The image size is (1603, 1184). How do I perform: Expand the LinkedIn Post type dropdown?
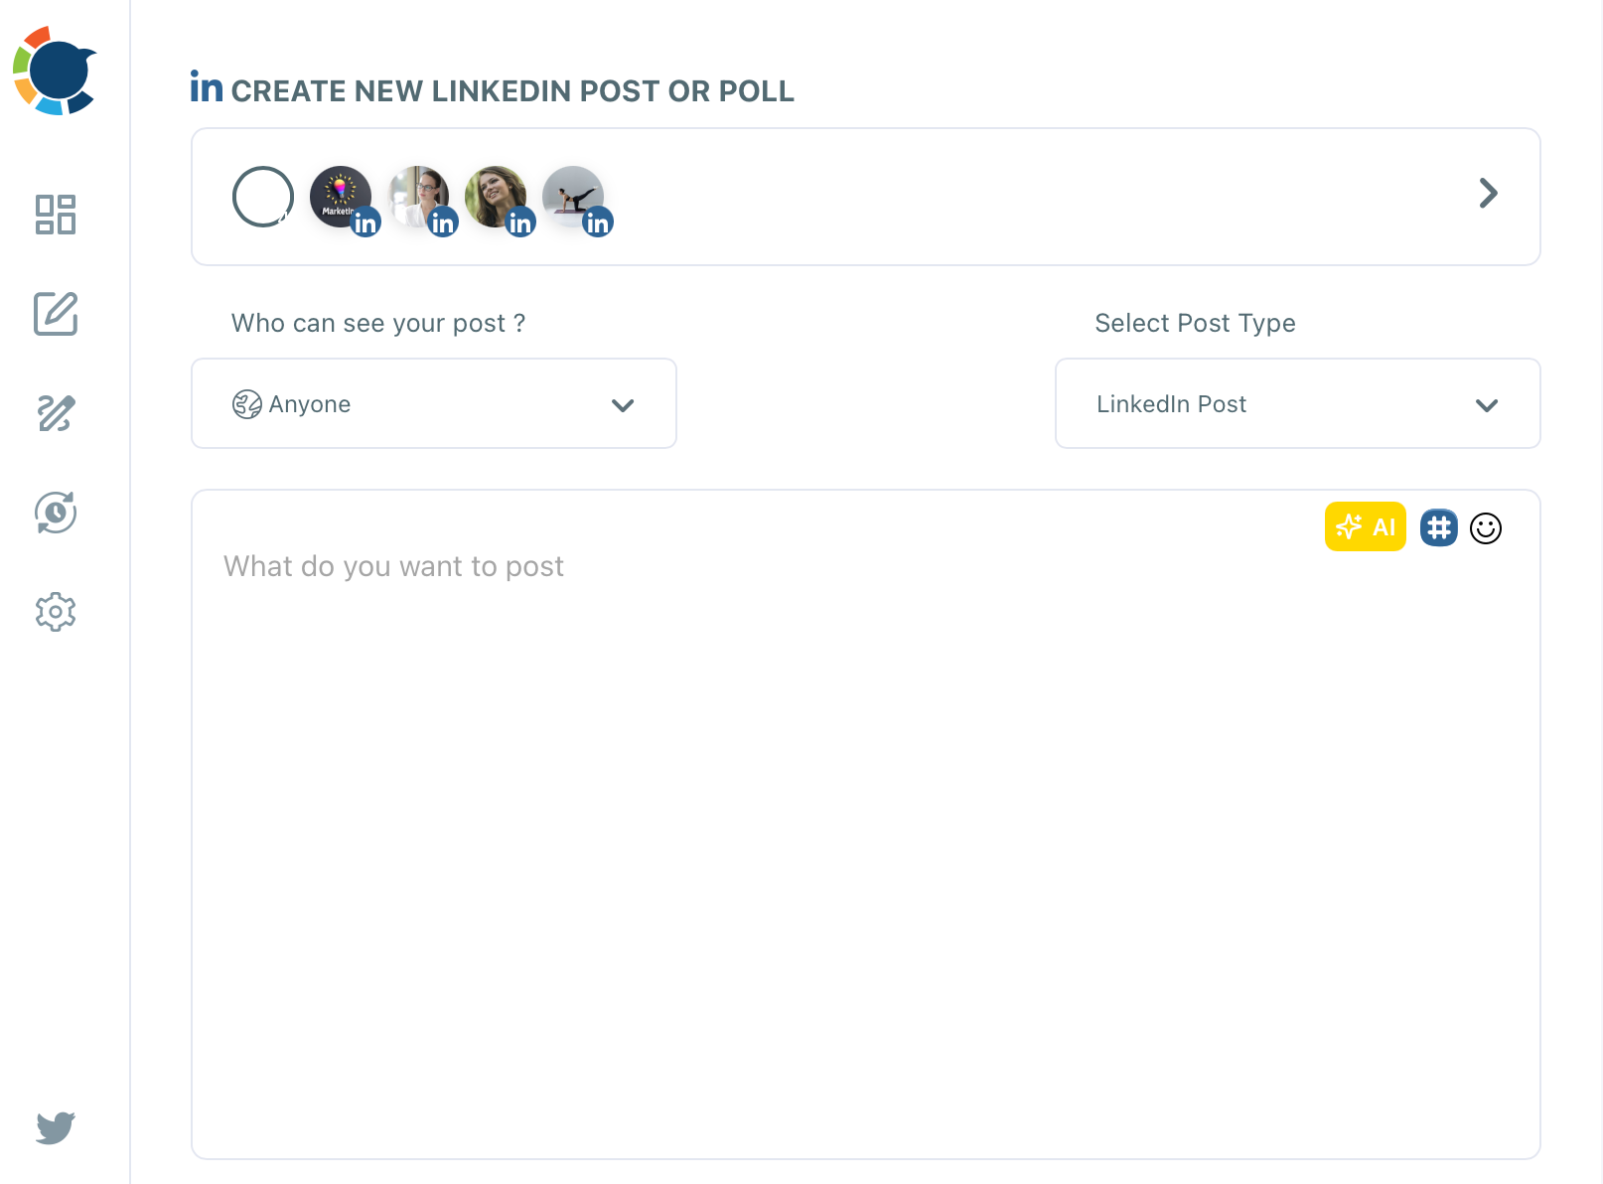coord(1297,403)
